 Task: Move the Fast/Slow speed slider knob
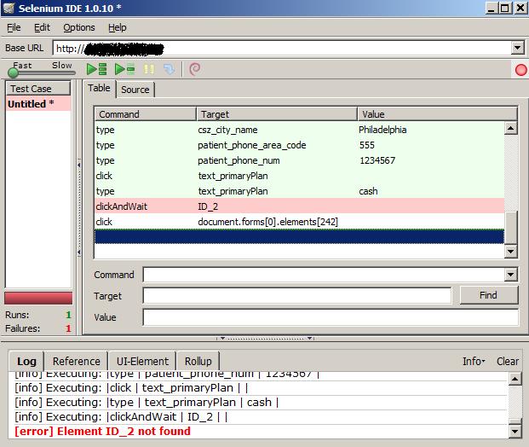point(13,73)
